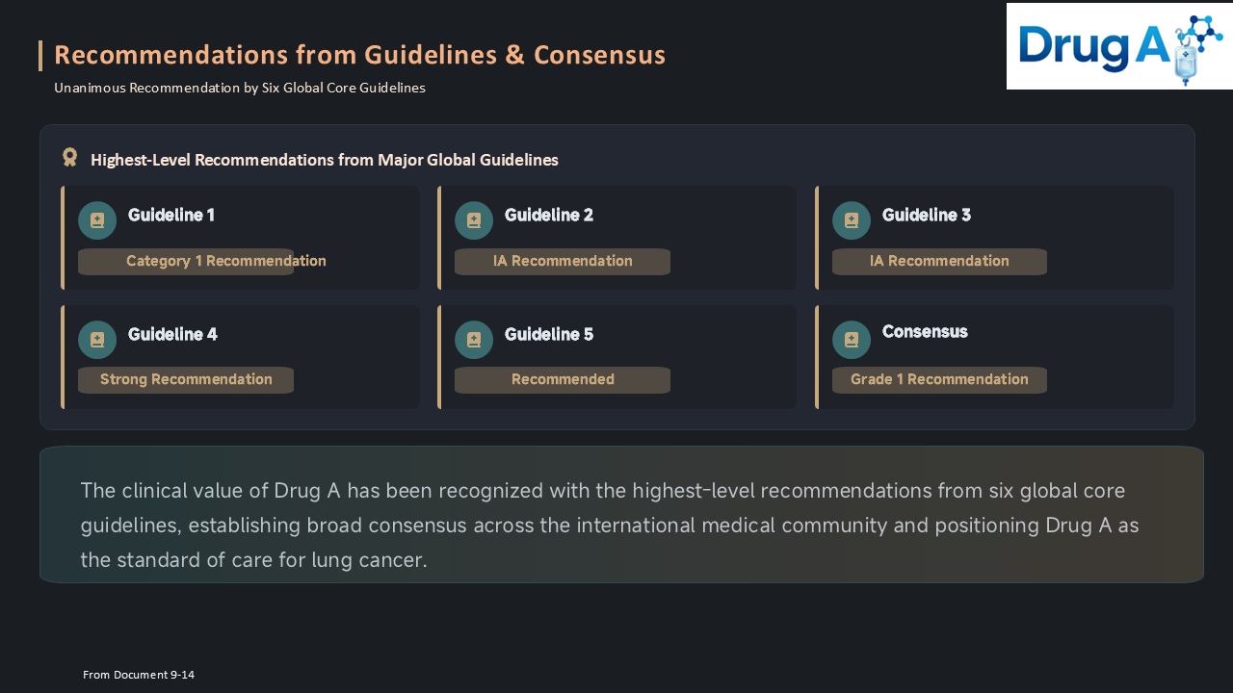This screenshot has width=1233, height=693.
Task: Select Guideline 3 IA Recommendation badge
Action: 939,262
